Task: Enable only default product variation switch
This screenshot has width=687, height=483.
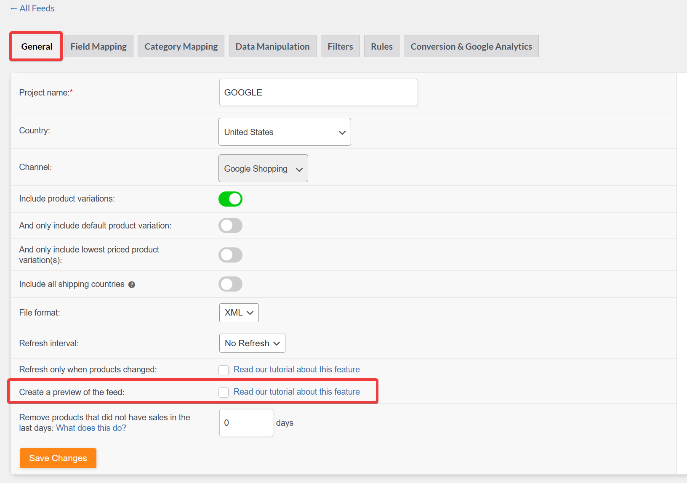Action: click(x=230, y=226)
